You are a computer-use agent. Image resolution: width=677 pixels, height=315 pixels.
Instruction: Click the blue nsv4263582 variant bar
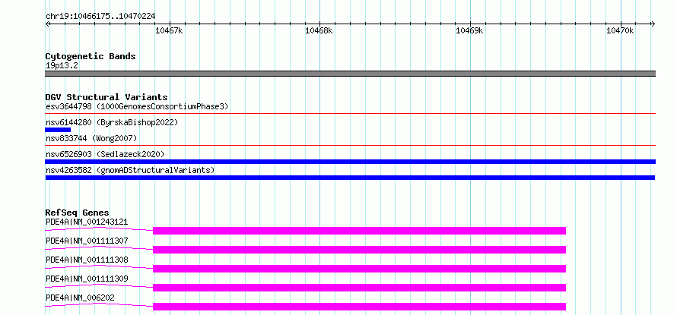[x=350, y=178]
